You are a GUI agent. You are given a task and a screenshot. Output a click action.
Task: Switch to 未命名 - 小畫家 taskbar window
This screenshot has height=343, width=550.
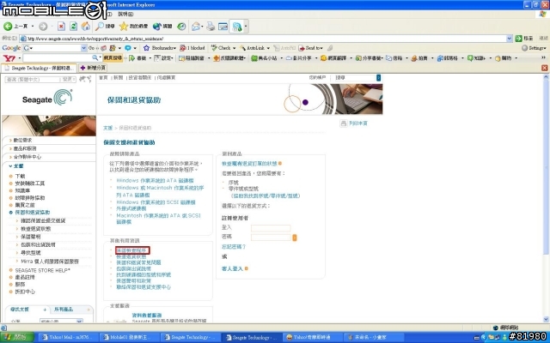[376, 337]
